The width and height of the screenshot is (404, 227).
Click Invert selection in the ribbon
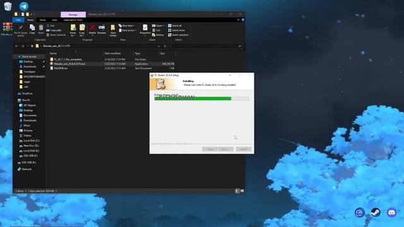178,35
